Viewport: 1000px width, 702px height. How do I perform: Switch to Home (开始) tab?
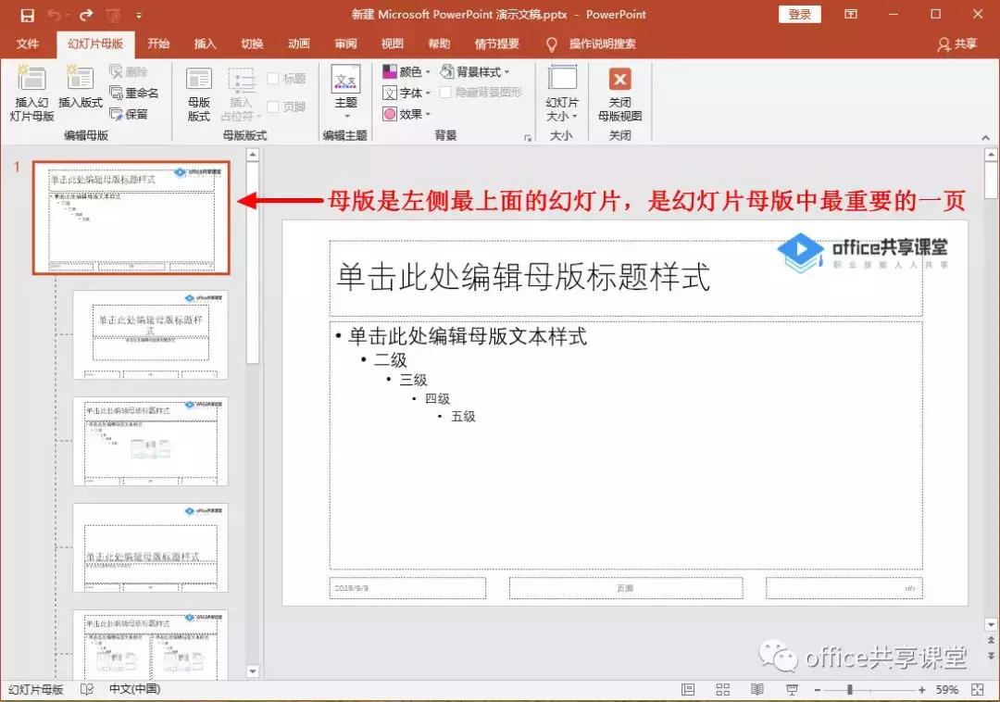pos(158,44)
